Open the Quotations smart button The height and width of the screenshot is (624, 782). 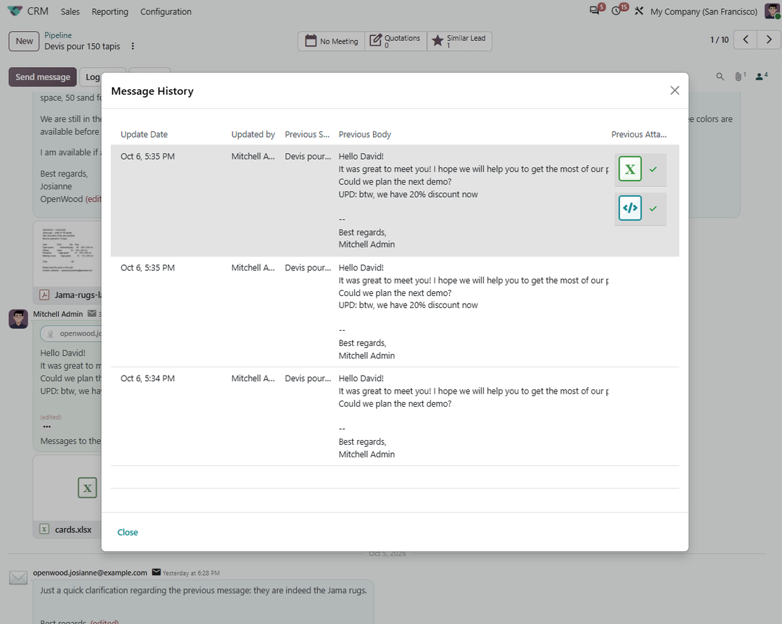[x=395, y=41]
